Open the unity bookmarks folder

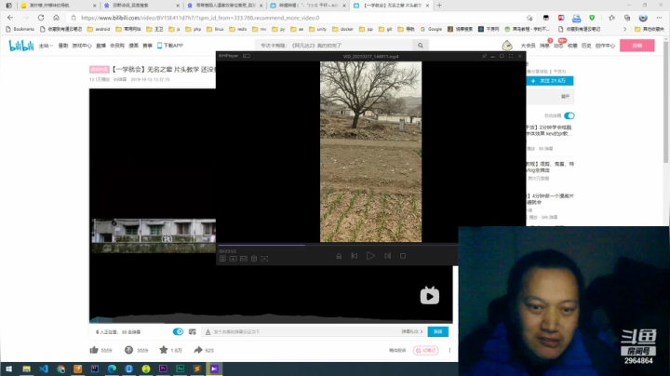[318, 29]
